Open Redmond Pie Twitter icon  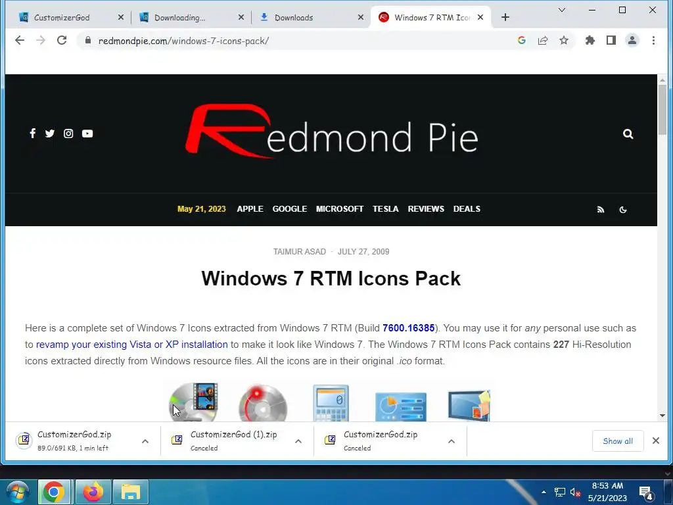(x=50, y=133)
